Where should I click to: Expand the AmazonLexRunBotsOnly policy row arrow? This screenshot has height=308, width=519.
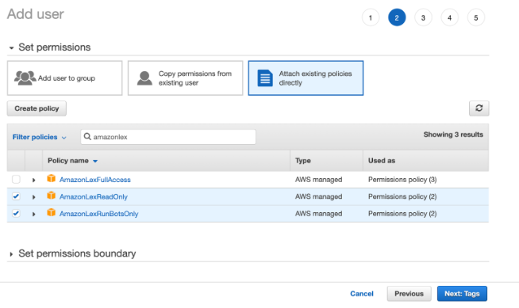click(x=33, y=214)
